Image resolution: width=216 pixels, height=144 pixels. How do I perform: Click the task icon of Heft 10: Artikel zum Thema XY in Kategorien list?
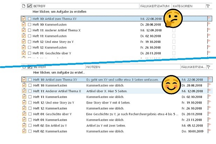[24, 18]
